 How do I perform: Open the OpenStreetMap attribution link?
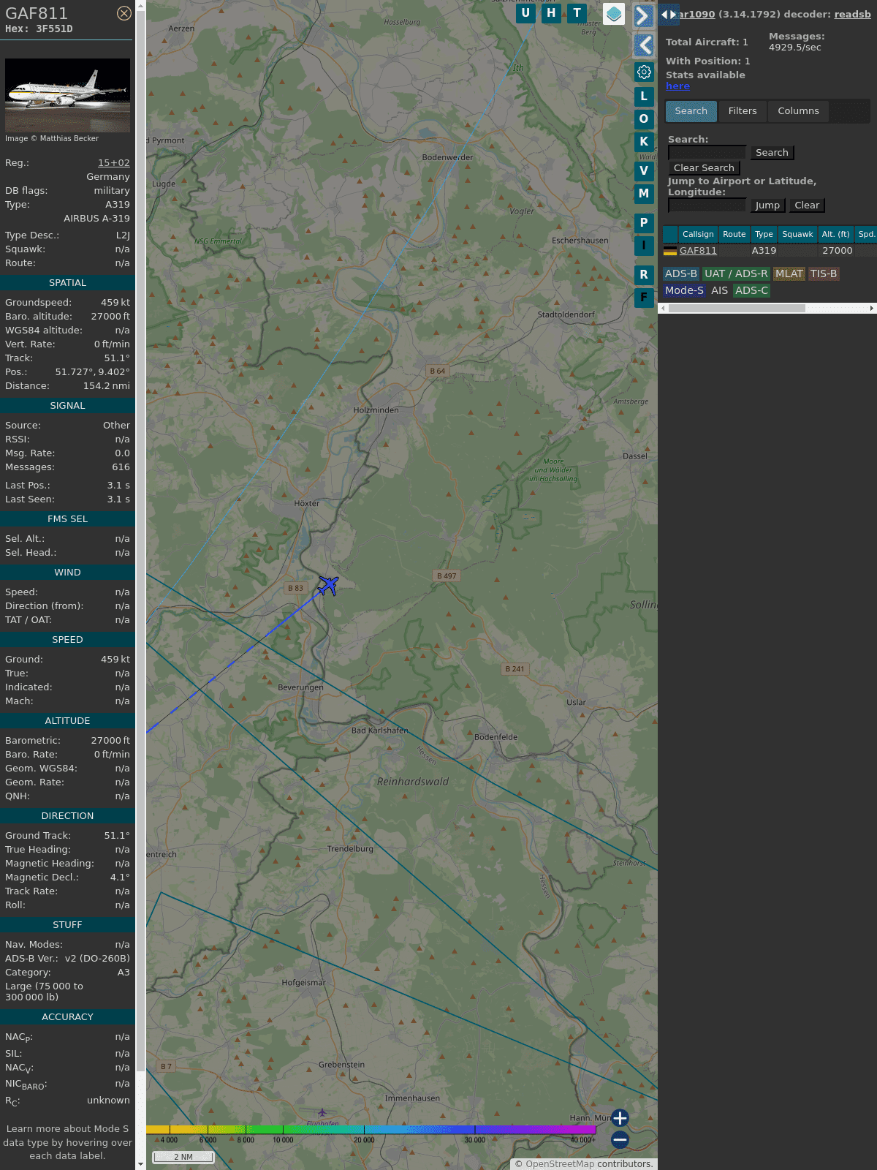click(560, 1163)
